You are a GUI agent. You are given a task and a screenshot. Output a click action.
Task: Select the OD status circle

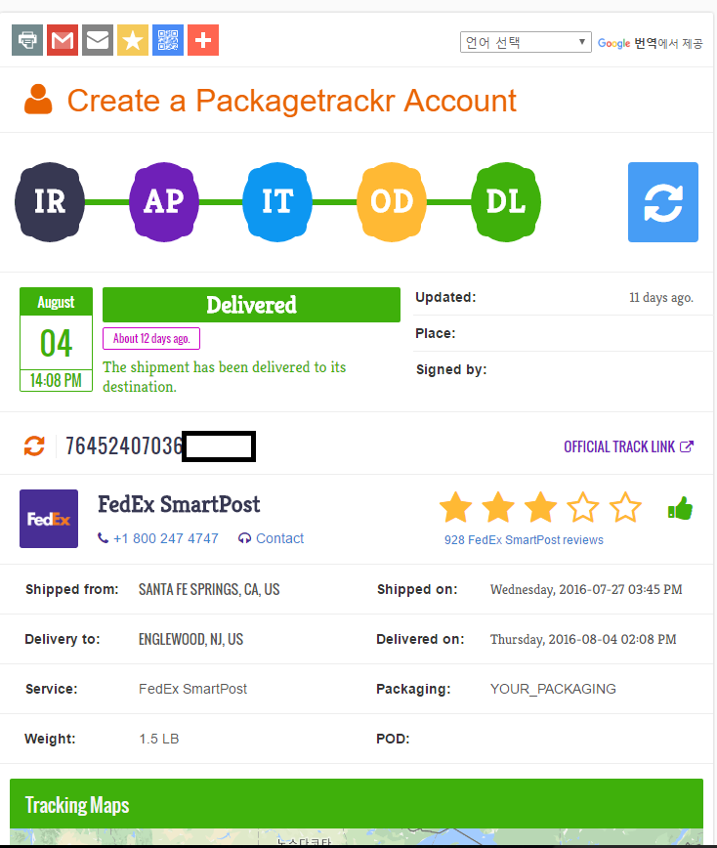[392, 202]
